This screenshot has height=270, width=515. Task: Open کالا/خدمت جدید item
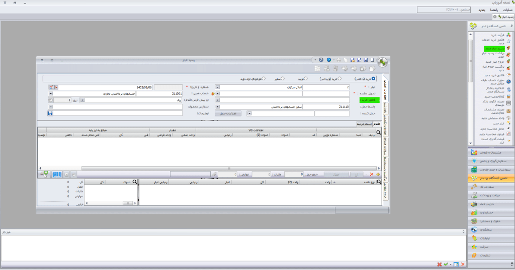coord(494,97)
